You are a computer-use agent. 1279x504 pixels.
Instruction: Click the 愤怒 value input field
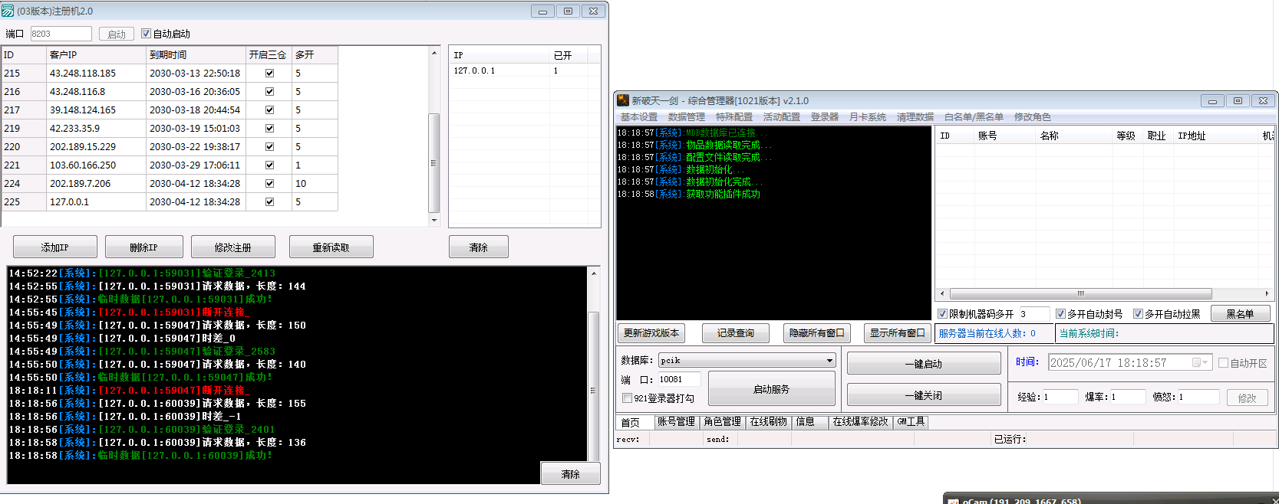(1198, 397)
